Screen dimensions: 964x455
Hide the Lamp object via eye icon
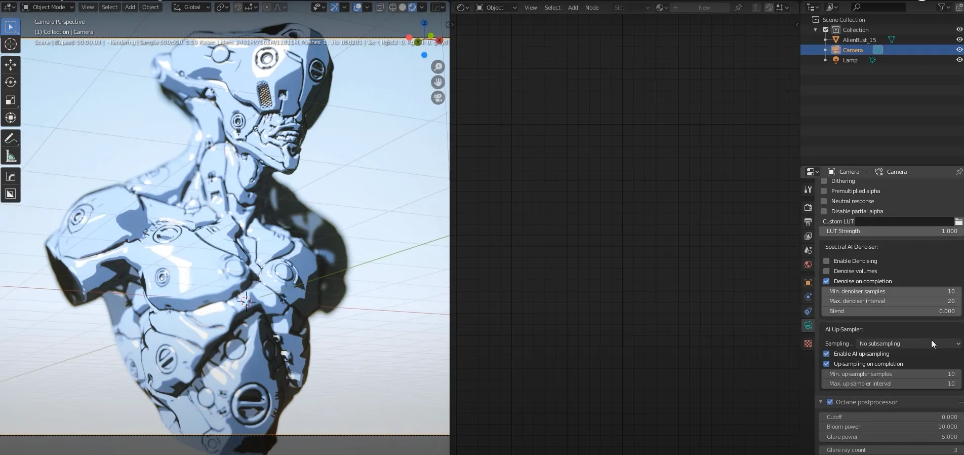coord(959,60)
